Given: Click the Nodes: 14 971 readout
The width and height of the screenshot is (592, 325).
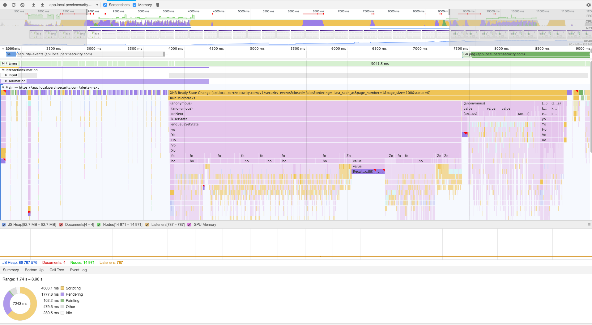Looking at the screenshot, I should 82,263.
